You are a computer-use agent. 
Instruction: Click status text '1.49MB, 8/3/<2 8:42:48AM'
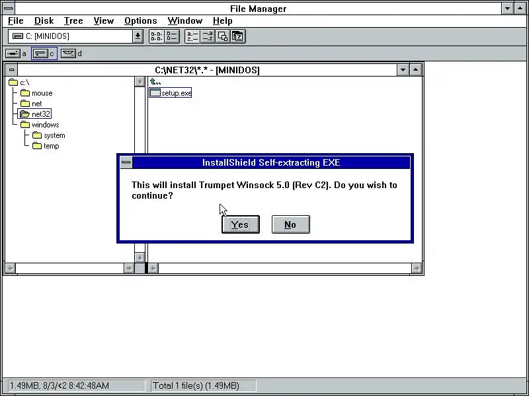point(60,385)
